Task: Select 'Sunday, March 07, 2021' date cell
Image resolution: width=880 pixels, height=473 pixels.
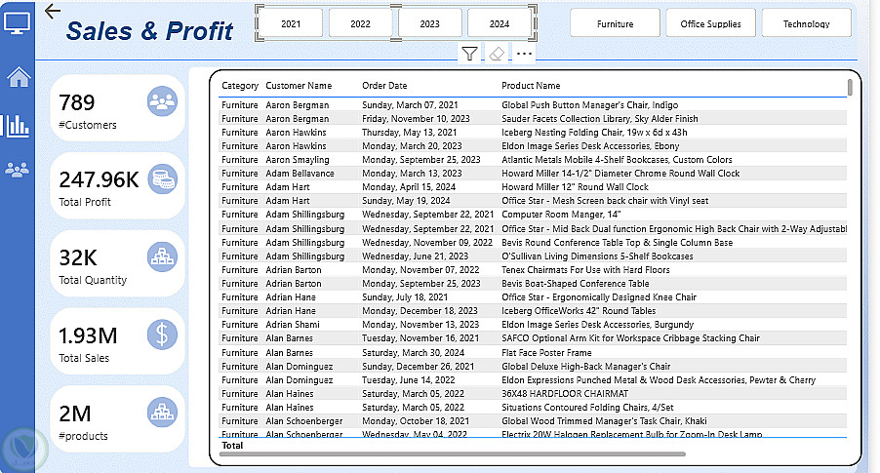Action: pyautogui.click(x=410, y=105)
